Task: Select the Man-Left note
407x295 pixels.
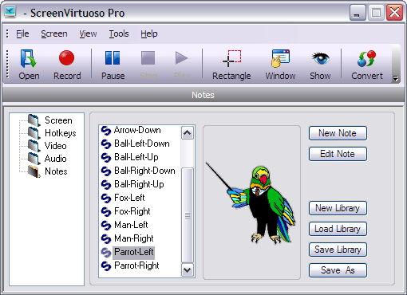Action: (131, 225)
